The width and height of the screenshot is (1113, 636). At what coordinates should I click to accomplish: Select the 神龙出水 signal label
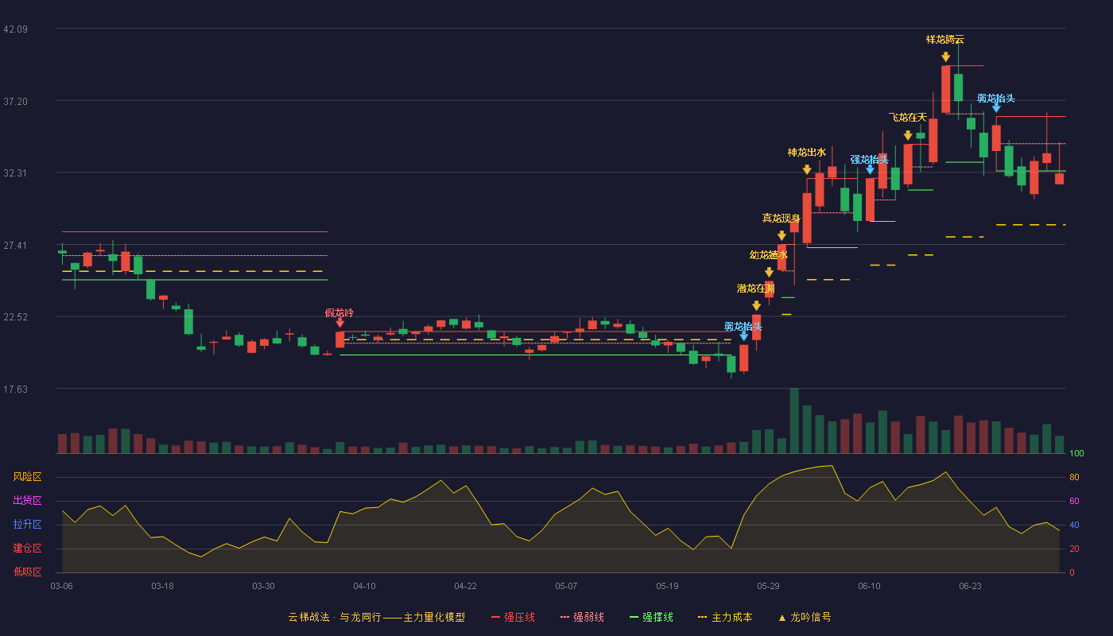807,153
